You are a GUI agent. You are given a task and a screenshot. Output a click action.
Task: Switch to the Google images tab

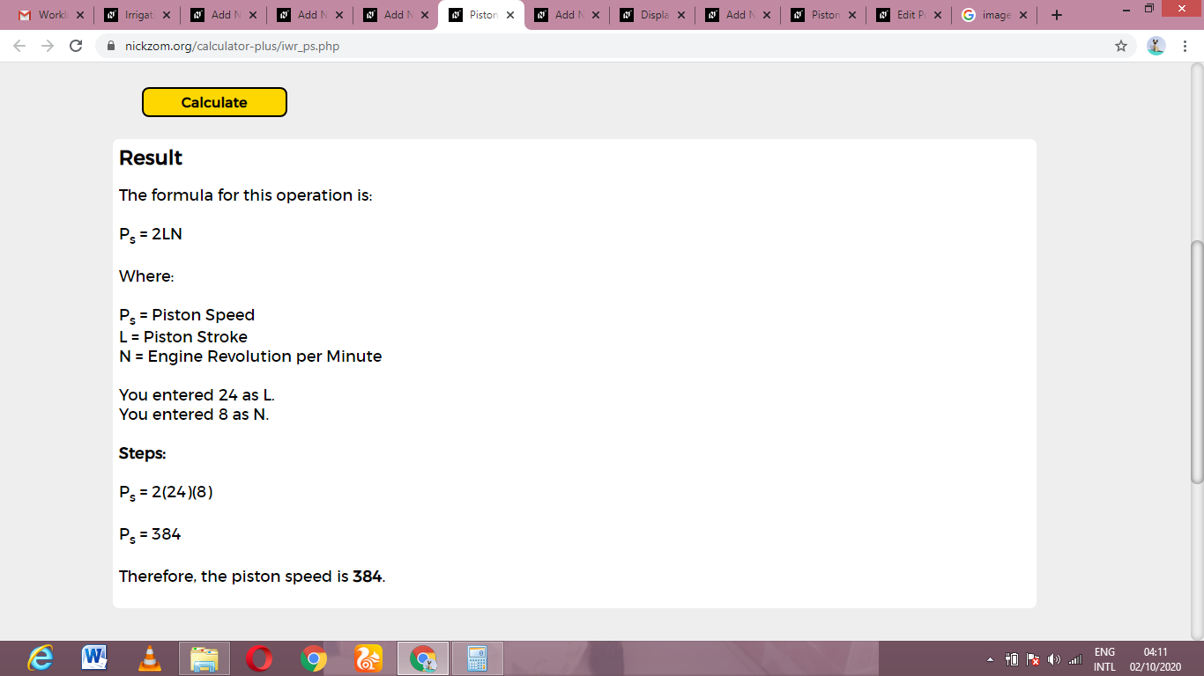[x=993, y=15]
